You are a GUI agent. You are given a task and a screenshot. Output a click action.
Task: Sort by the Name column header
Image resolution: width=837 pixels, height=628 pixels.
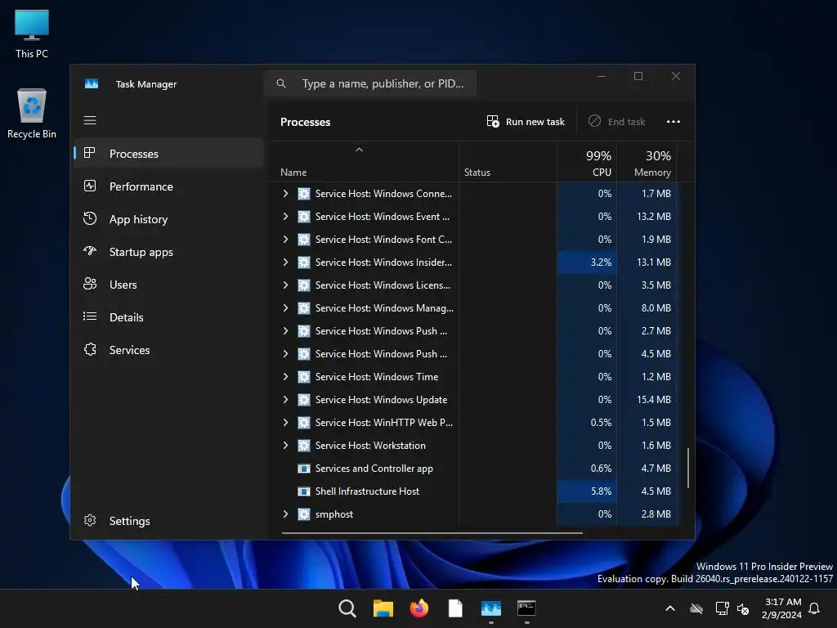pos(363,163)
